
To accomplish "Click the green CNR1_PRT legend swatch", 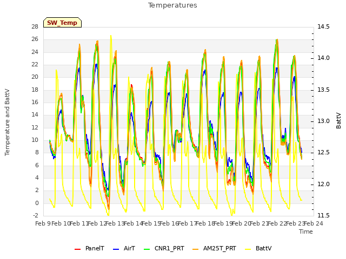I will tap(147, 249).
